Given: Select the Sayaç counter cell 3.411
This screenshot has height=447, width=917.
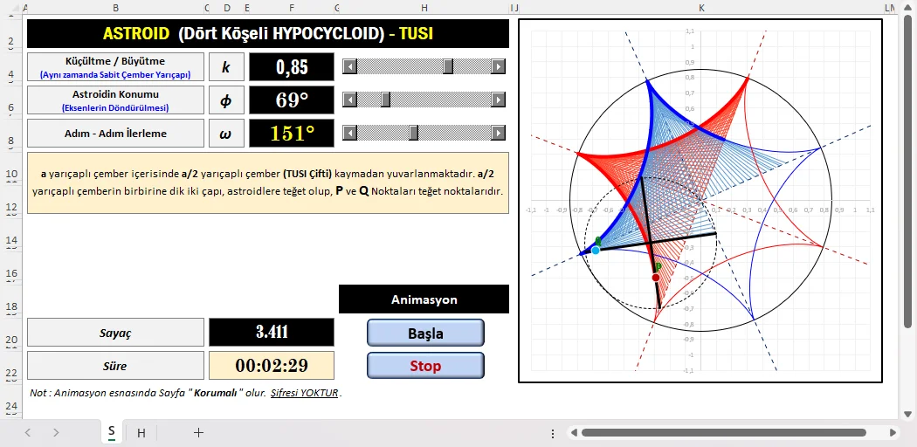Looking at the screenshot, I should (x=272, y=333).
